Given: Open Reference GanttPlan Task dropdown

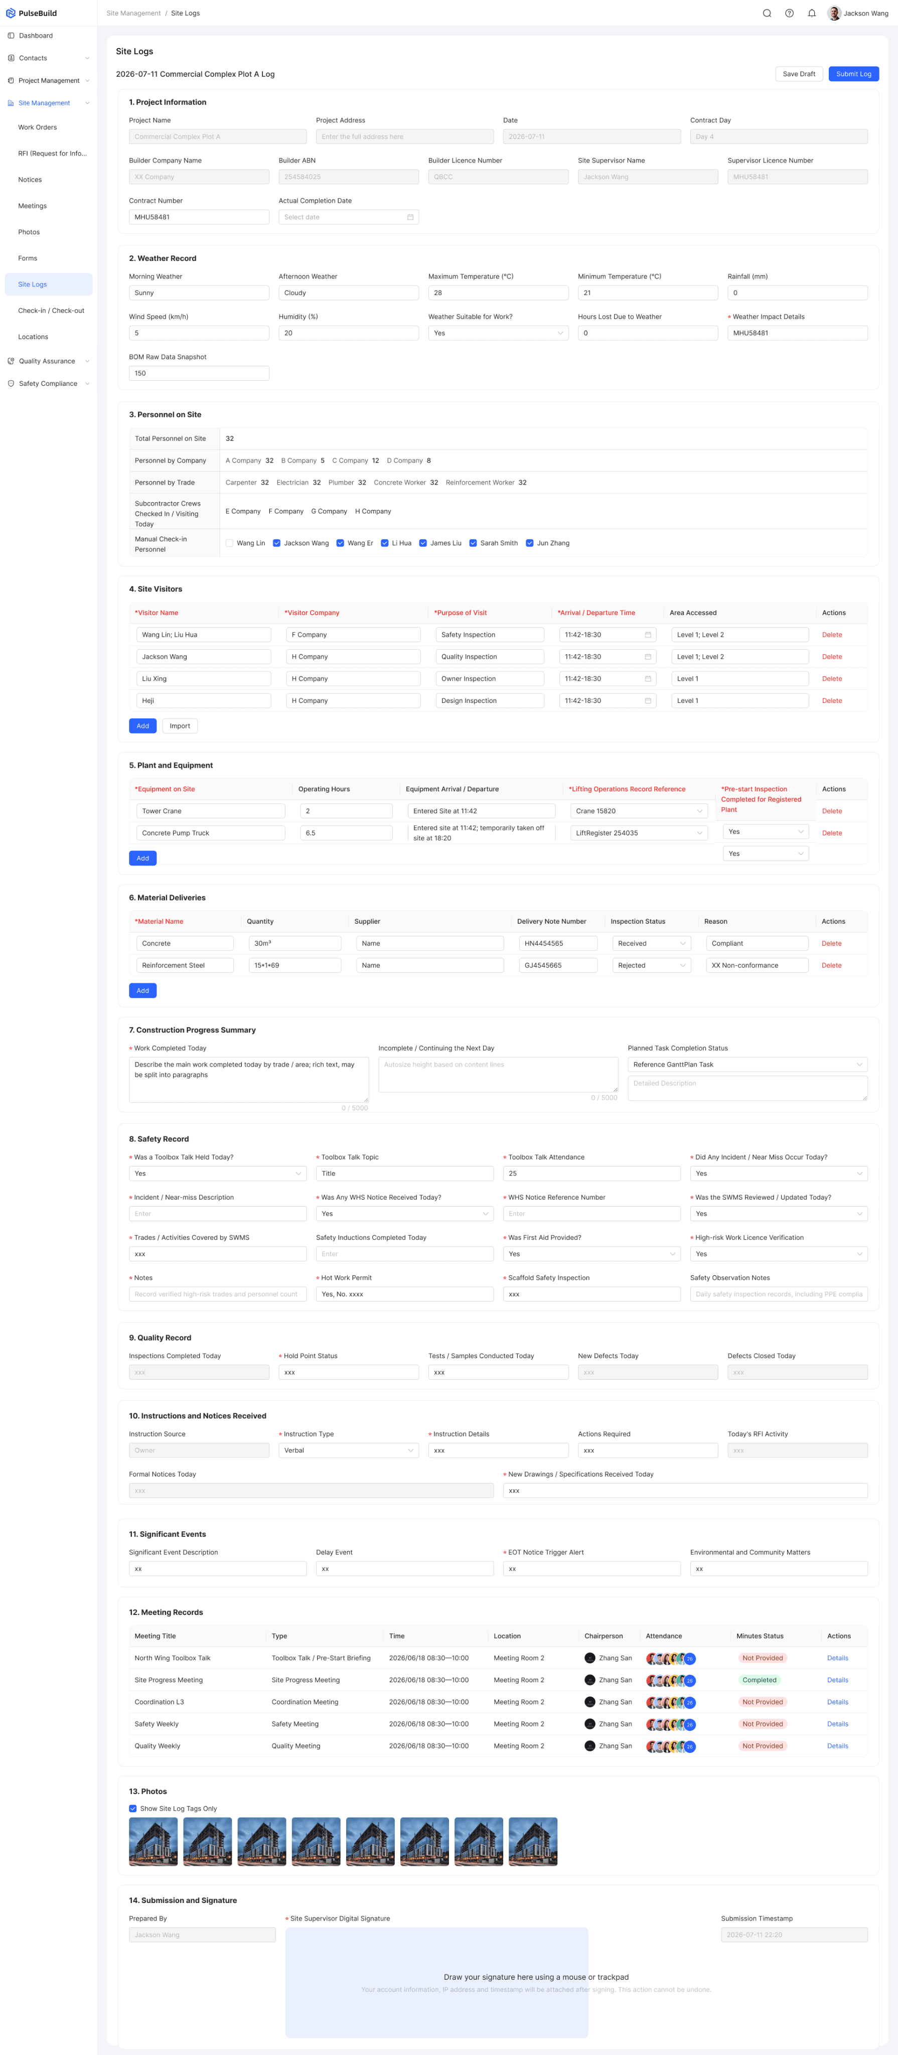Looking at the screenshot, I should point(747,1064).
